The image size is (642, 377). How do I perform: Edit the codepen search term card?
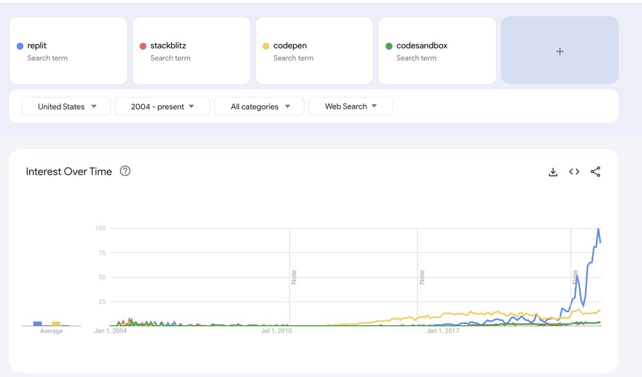(315, 51)
